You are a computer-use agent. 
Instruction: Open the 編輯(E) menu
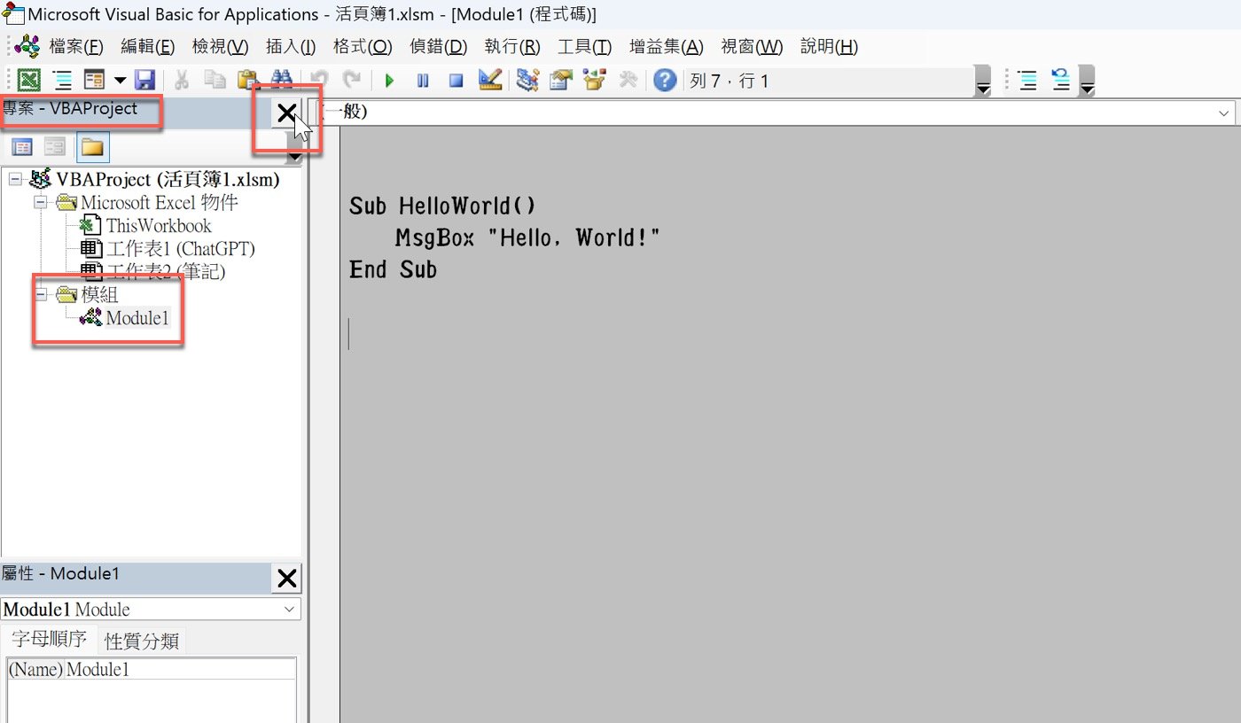click(x=147, y=46)
